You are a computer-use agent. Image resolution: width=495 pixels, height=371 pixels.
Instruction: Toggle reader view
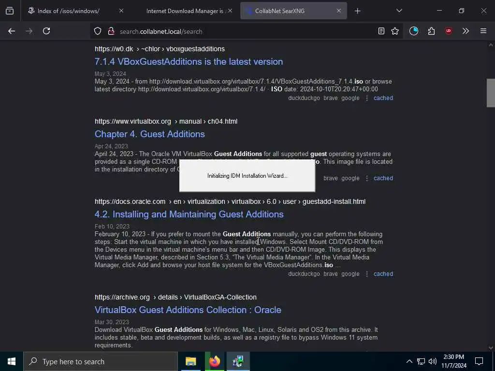coord(381,31)
